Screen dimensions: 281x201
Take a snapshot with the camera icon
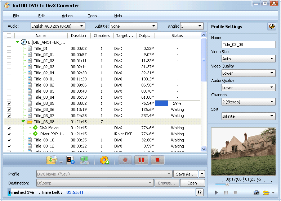click(256, 193)
